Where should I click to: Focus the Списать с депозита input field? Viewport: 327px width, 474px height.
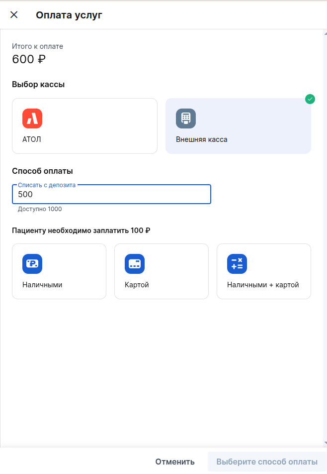click(x=111, y=195)
